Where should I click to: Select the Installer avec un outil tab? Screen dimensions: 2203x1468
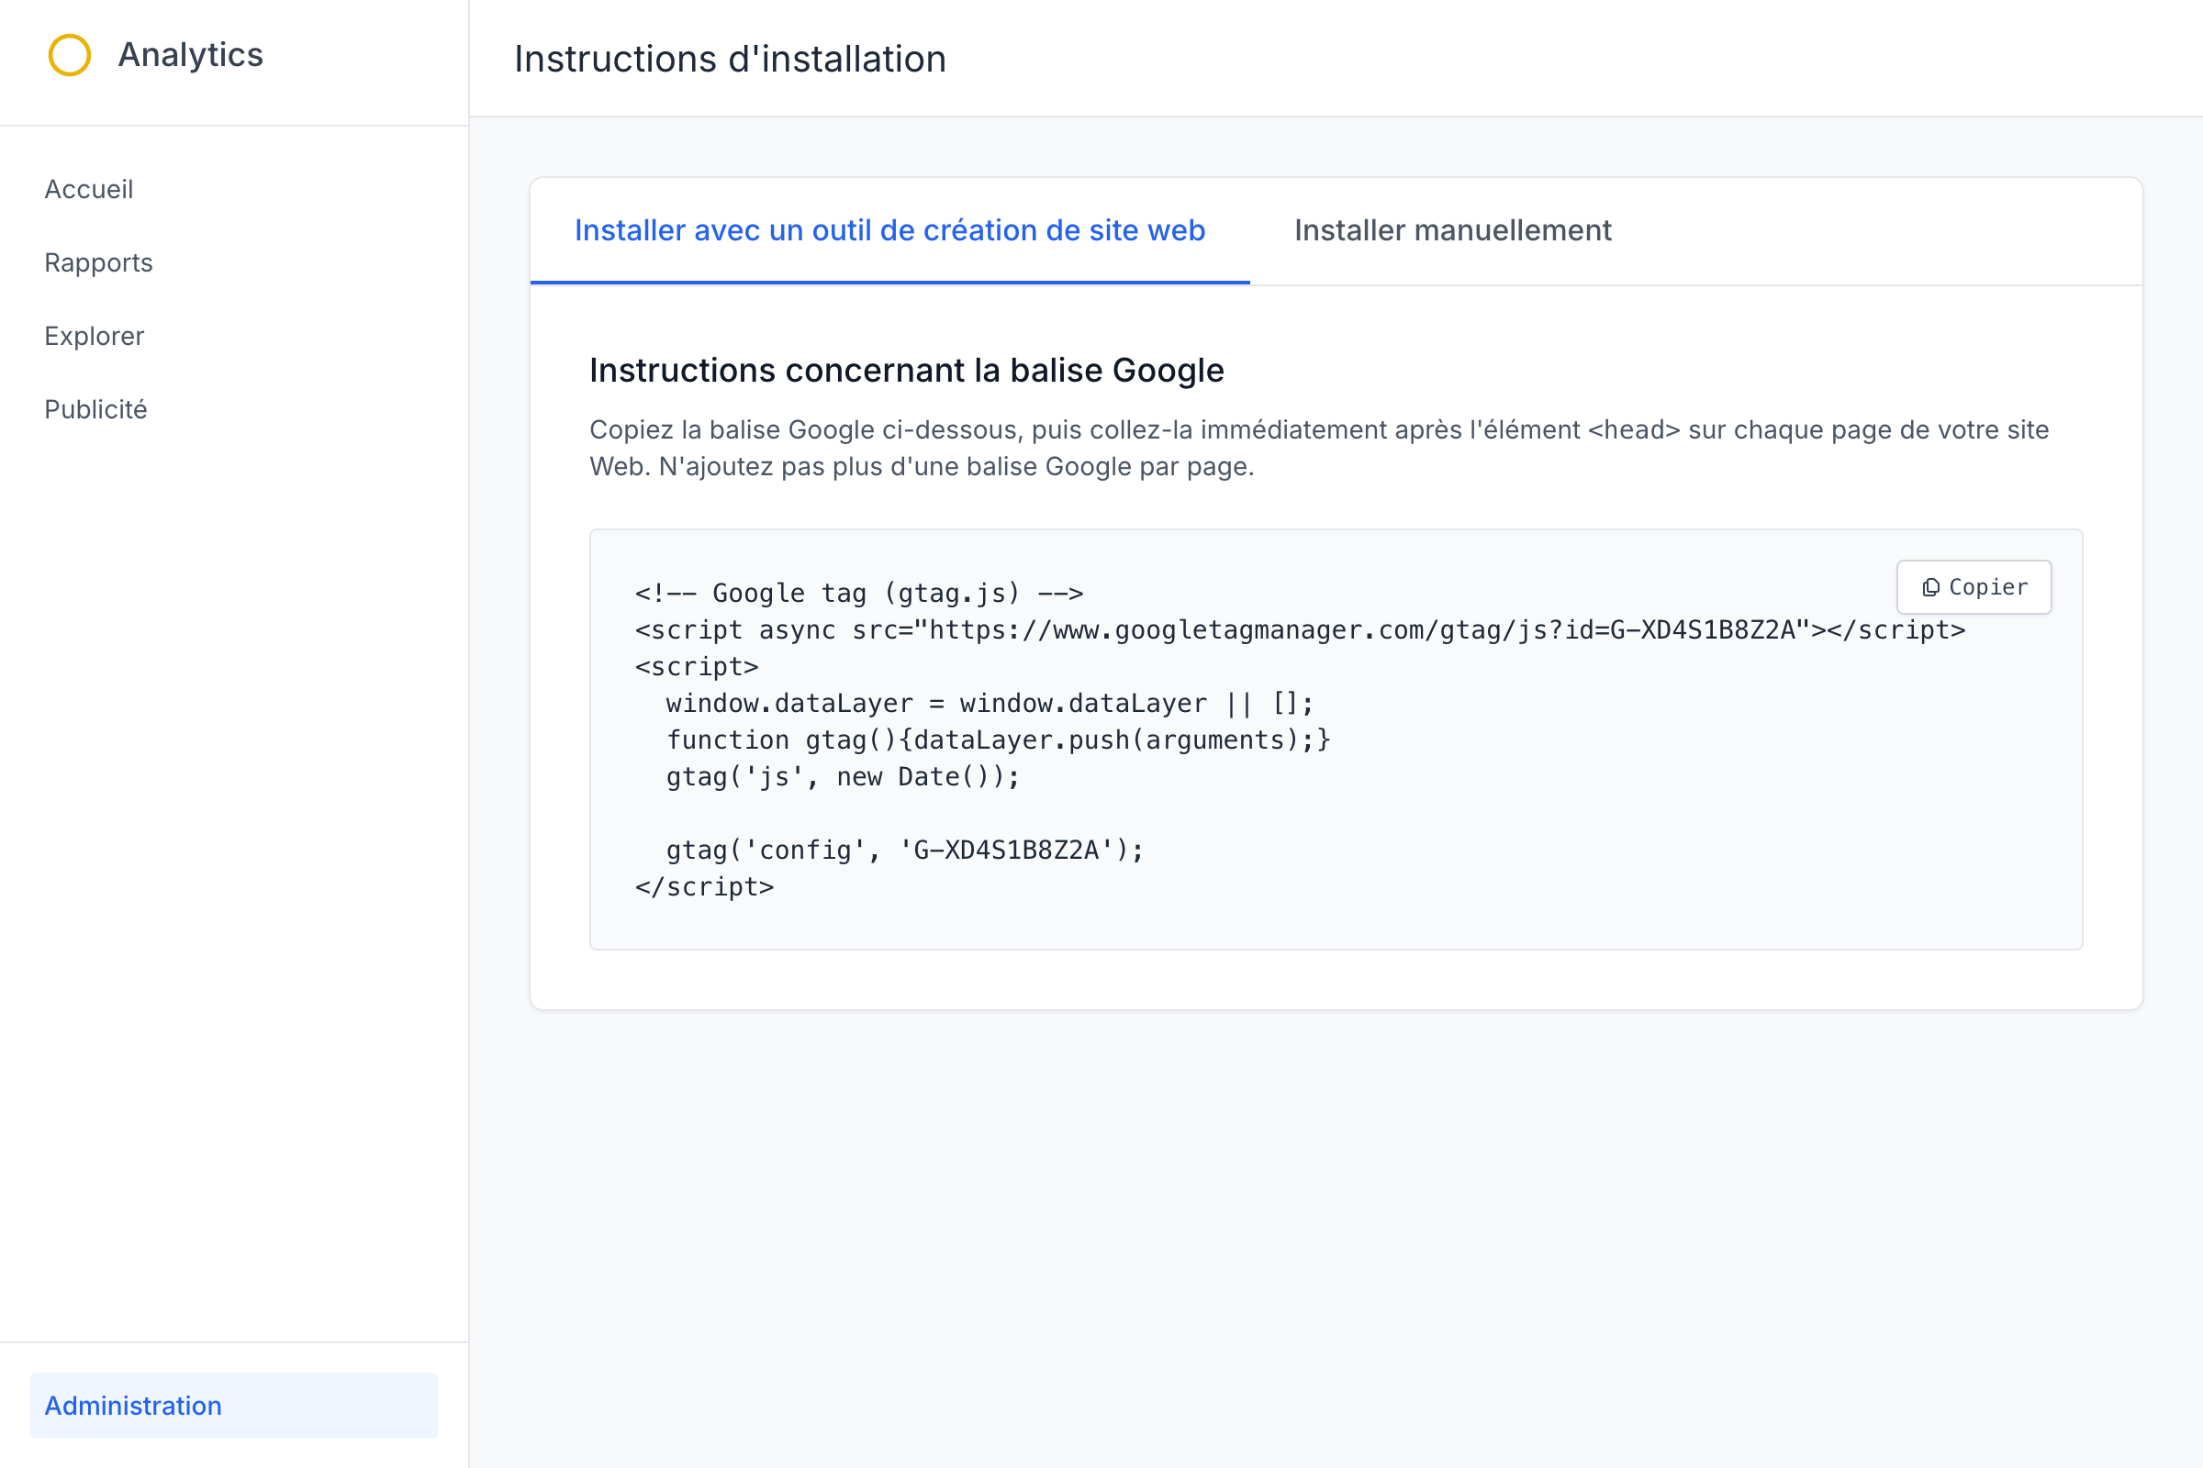coord(889,230)
